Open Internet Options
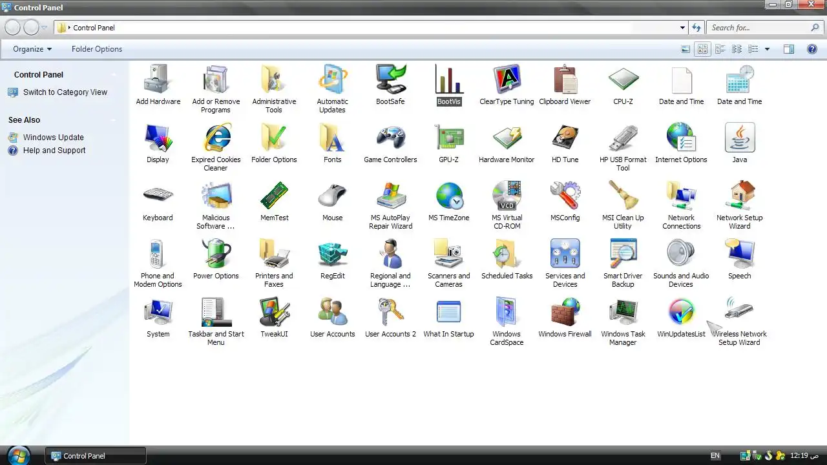This screenshot has height=465, width=827. pos(681,143)
